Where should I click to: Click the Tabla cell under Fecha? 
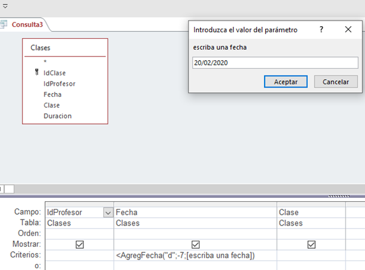pos(195,223)
